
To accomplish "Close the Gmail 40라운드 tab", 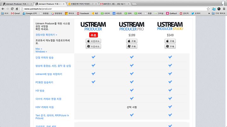I will [x=128, y=4].
